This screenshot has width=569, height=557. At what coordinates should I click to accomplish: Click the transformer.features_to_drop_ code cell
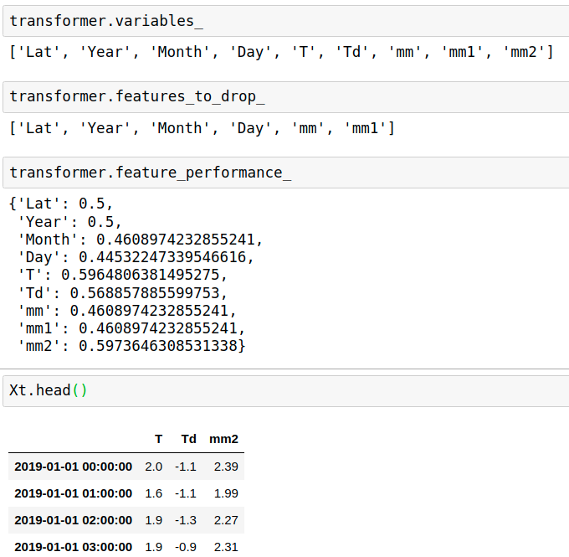284,96
